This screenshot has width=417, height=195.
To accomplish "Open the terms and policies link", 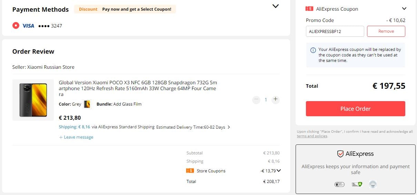I will coord(312,136).
